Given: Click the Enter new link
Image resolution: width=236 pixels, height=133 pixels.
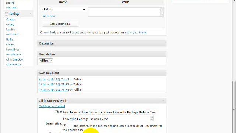Looking at the screenshot, I should click(48, 16).
